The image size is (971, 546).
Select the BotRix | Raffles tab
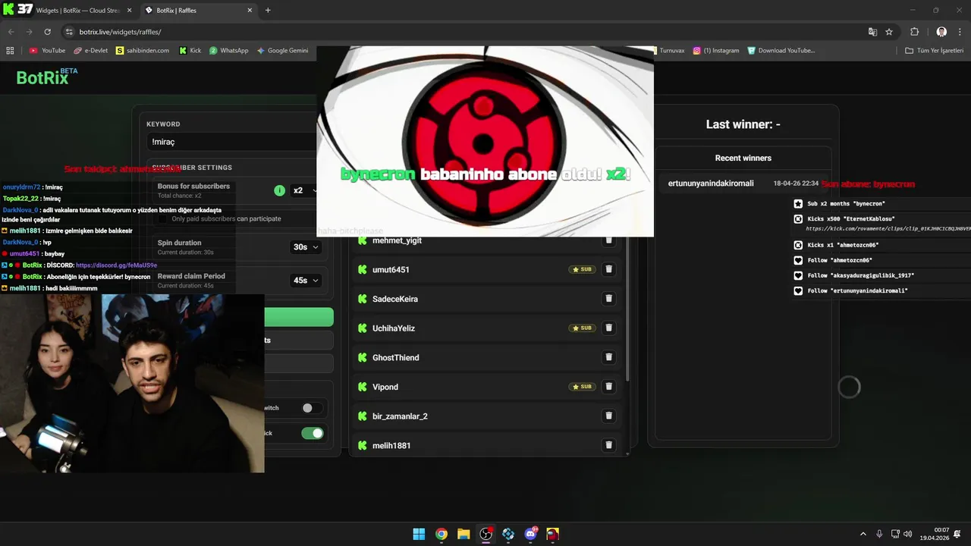[200, 11]
